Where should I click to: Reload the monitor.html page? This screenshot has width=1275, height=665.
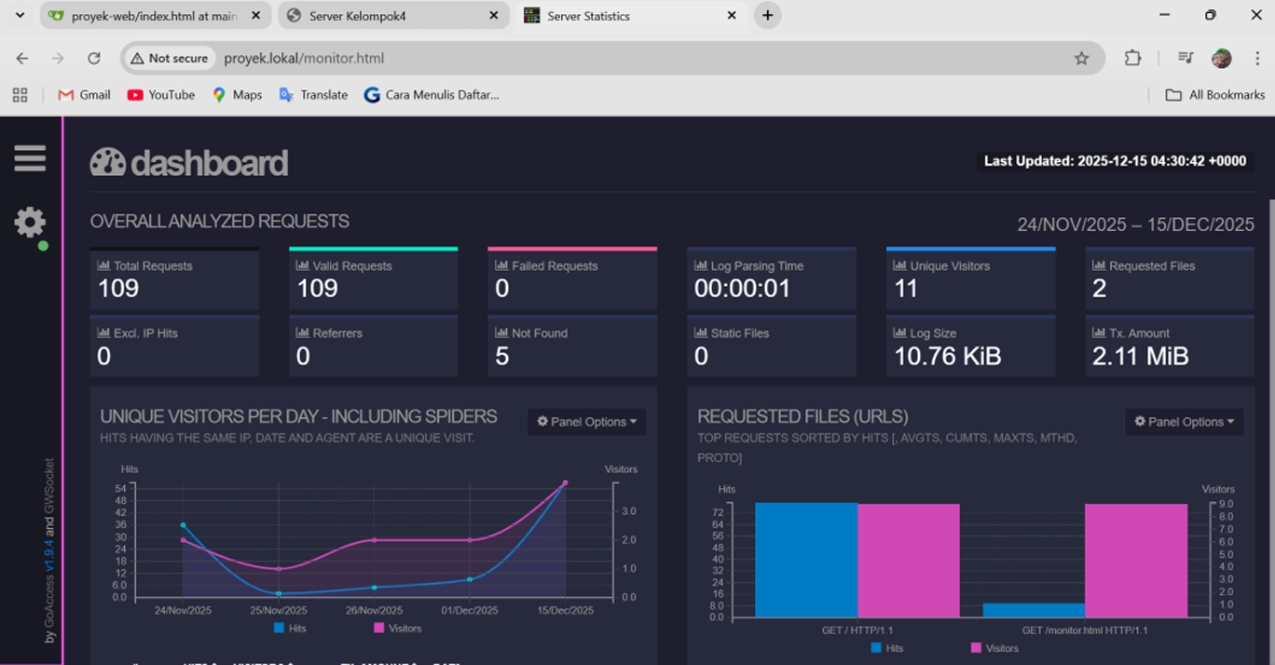(94, 58)
